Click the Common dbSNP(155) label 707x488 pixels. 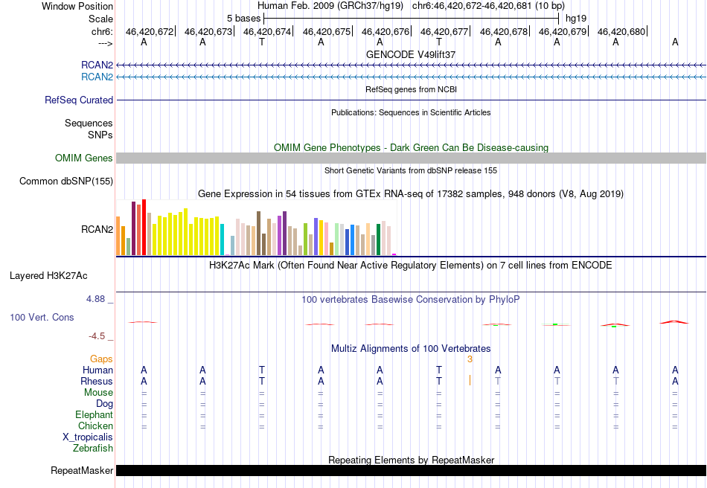point(65,182)
